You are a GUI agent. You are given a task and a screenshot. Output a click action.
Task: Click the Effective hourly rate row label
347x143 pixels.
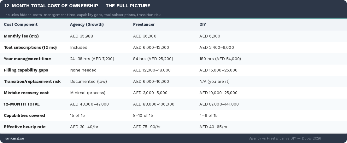click(25, 127)
